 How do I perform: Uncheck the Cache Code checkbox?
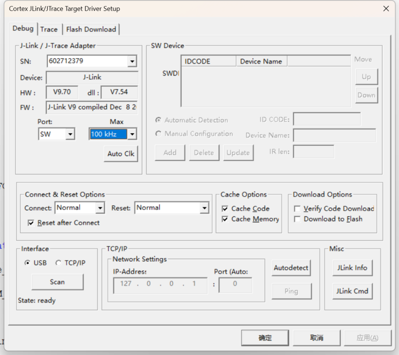(x=225, y=209)
